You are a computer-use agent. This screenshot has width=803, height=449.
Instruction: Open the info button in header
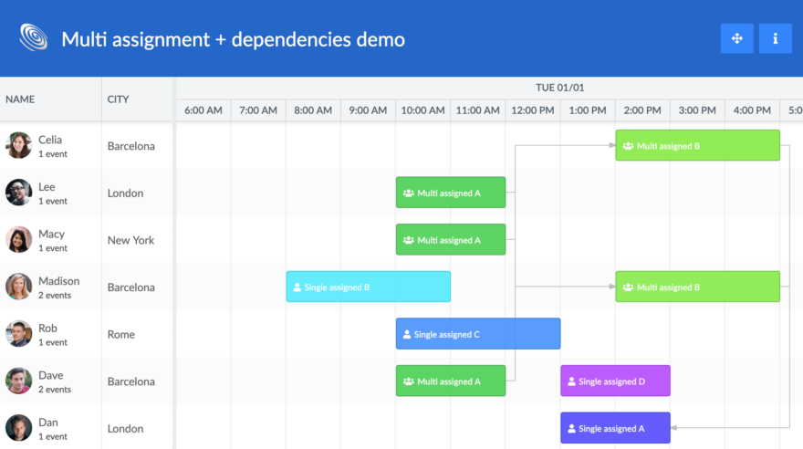775,38
